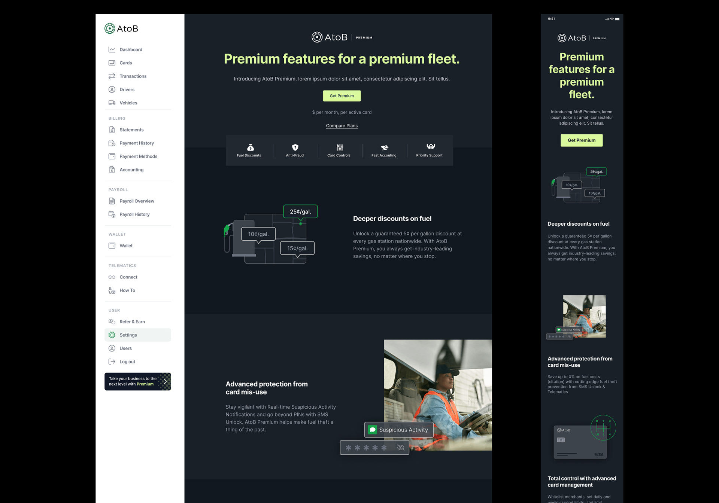Image resolution: width=719 pixels, height=503 pixels.
Task: Click the Transactions arrows icon
Action: pos(112,76)
